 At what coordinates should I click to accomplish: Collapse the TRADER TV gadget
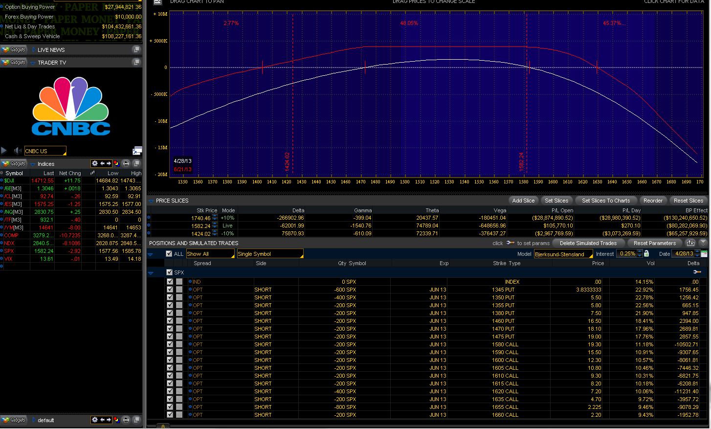point(33,63)
